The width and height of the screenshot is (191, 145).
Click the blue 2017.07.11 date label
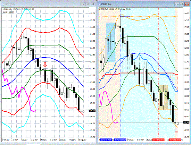(x=120, y=140)
